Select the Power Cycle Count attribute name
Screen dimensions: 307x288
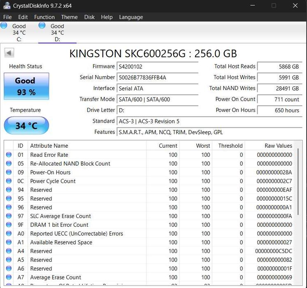click(53, 181)
